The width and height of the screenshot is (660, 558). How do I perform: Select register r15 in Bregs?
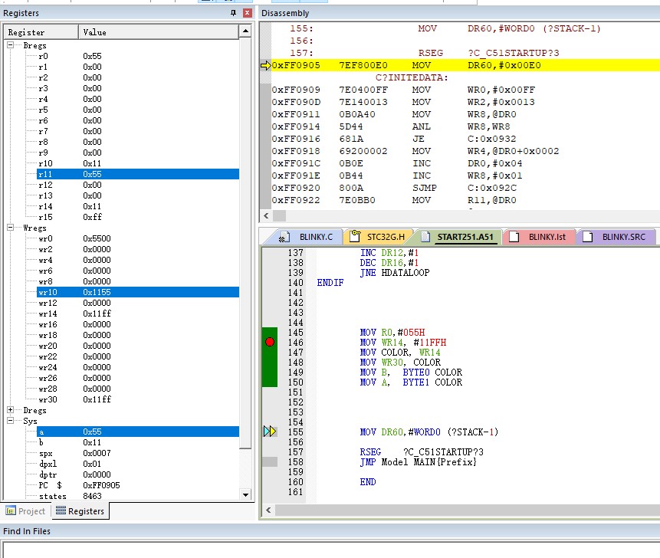(45, 217)
